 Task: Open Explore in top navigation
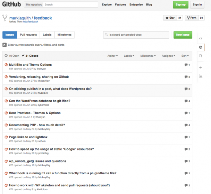107,4
